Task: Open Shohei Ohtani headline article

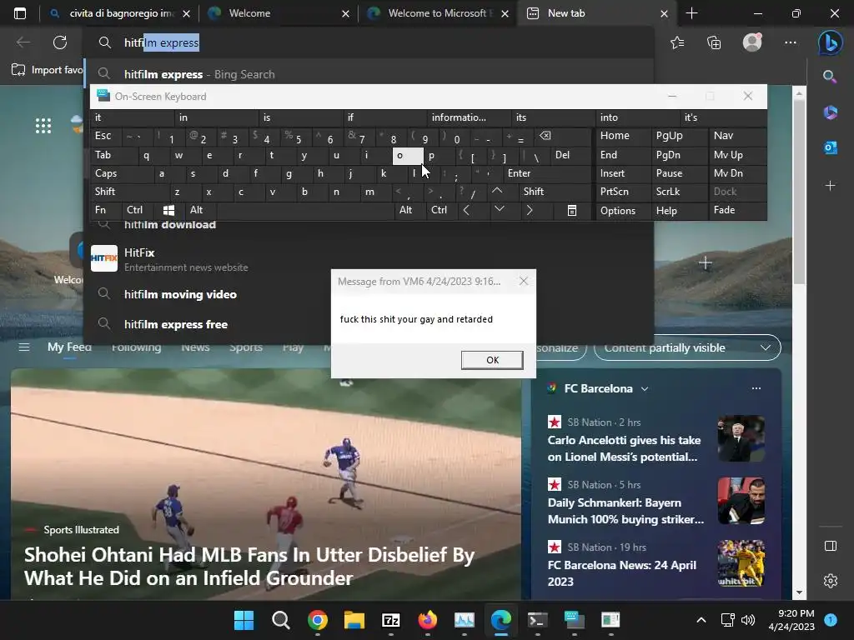Action: point(249,567)
